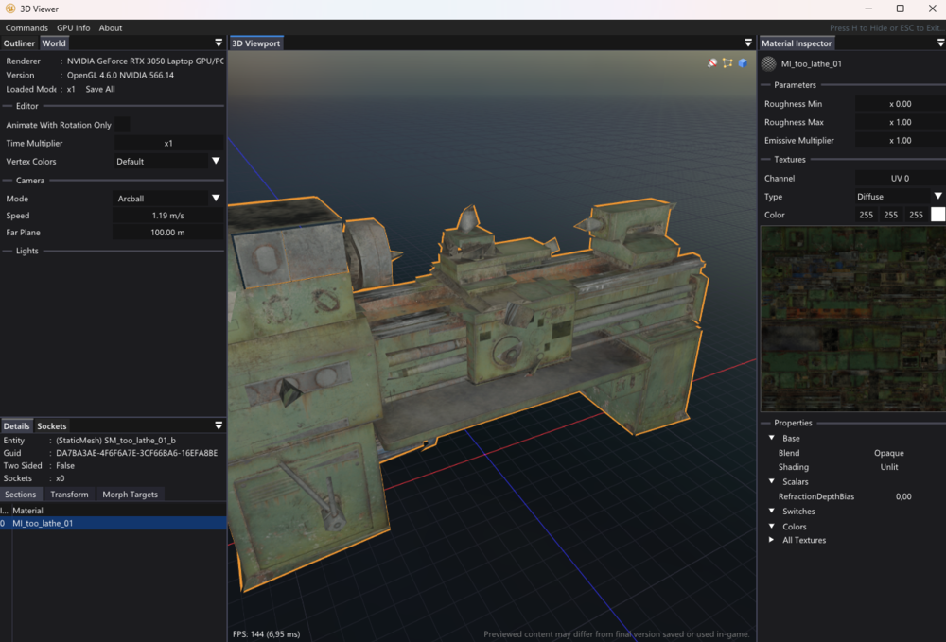
Task: Switch to the Outliner tab
Action: 19,43
